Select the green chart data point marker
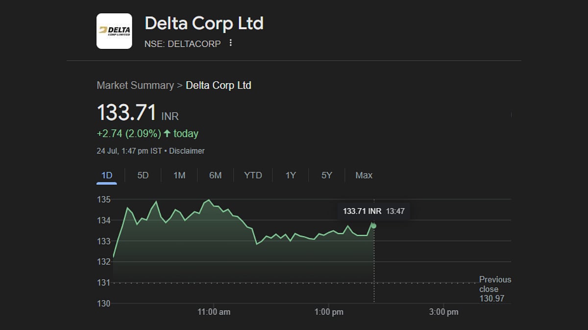The image size is (588, 330). coord(373,225)
